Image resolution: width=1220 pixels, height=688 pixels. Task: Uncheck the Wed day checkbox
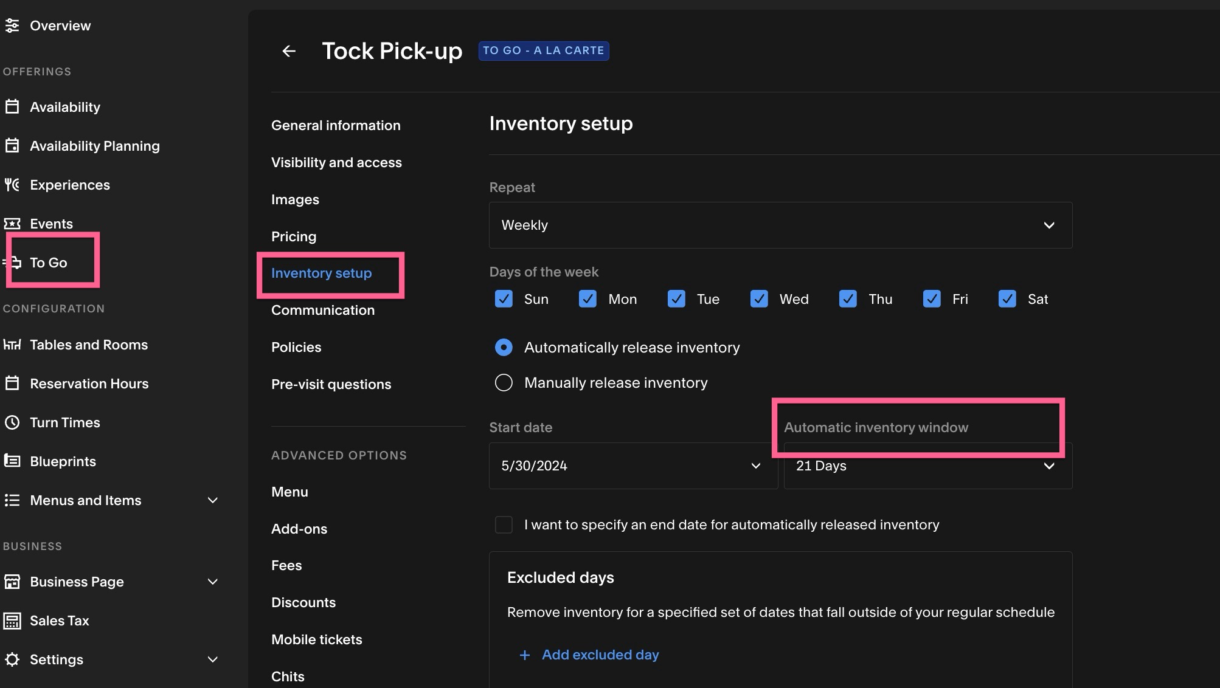759,299
